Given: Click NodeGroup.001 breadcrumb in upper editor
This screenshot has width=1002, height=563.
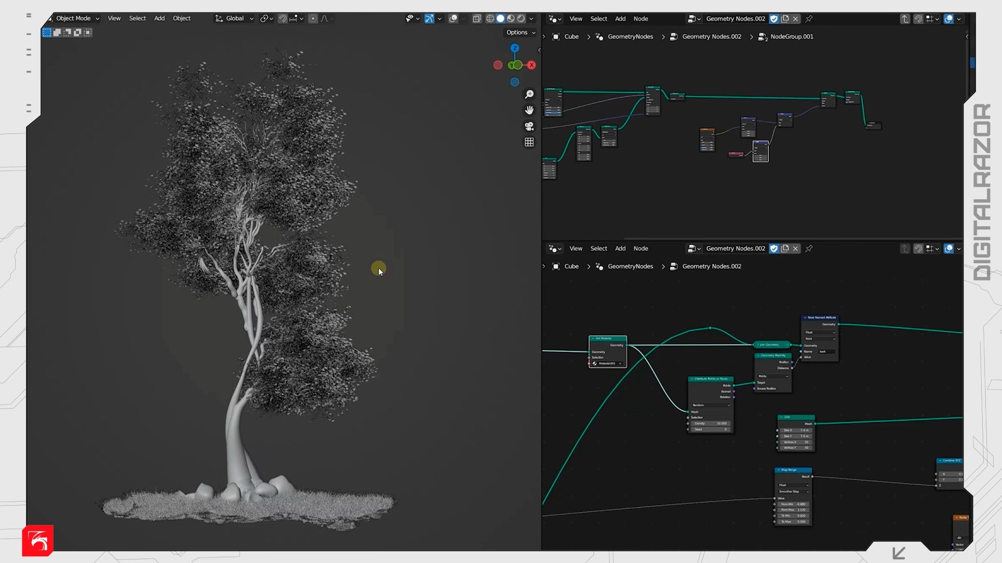Looking at the screenshot, I should (791, 36).
